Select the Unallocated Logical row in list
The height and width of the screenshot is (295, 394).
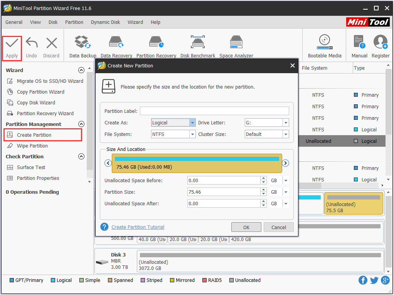click(342, 141)
